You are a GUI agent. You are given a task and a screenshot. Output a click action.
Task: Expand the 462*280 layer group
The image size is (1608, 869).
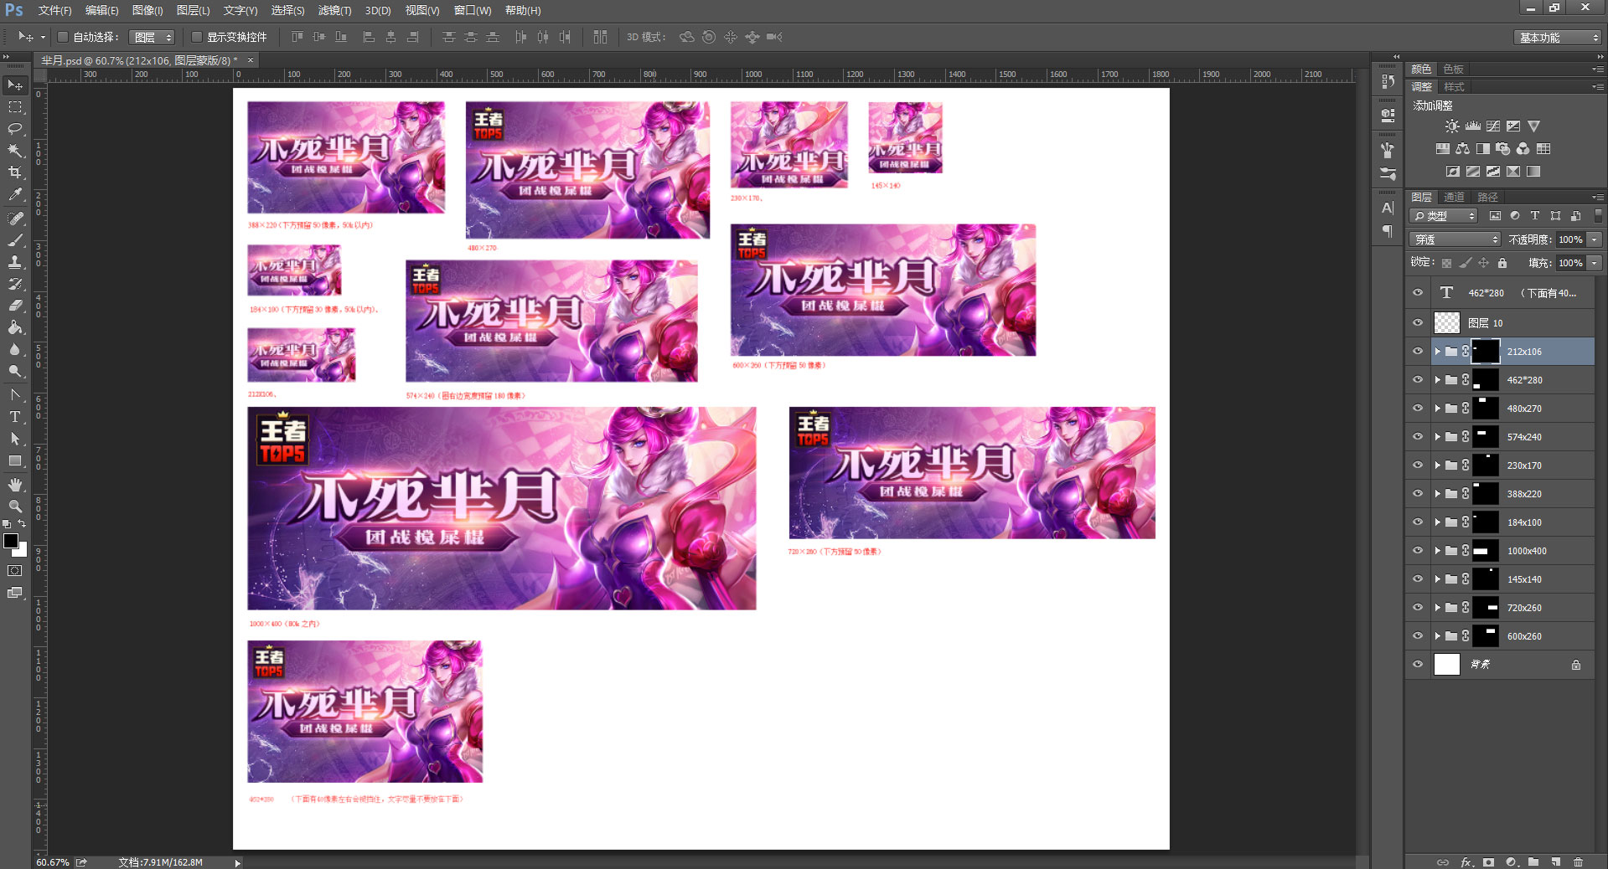(x=1438, y=380)
